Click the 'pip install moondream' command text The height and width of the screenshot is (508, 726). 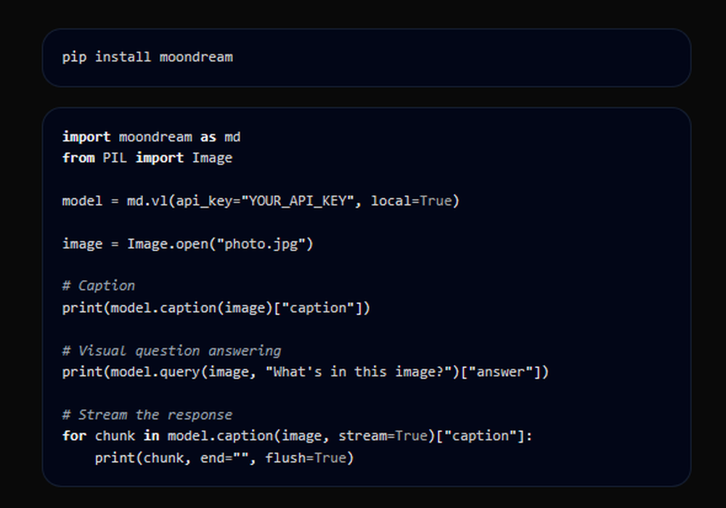tap(147, 57)
